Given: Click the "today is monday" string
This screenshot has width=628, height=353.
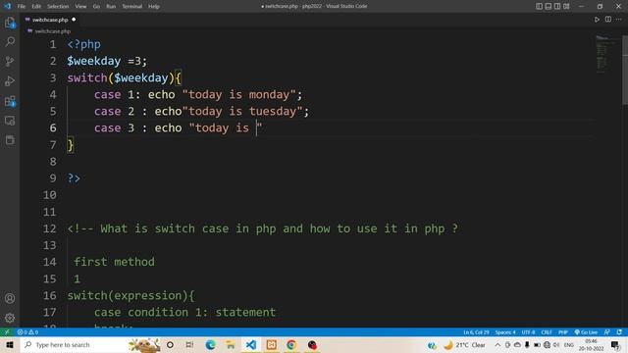Looking at the screenshot, I should [238, 94].
